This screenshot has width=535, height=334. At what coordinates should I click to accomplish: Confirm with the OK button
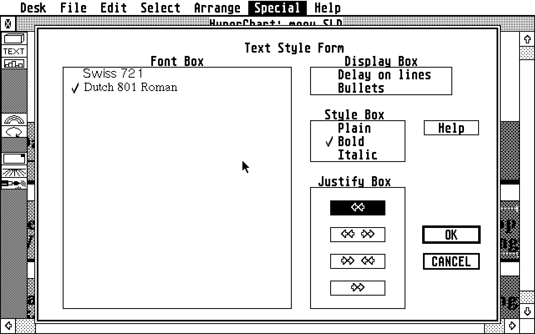point(451,235)
